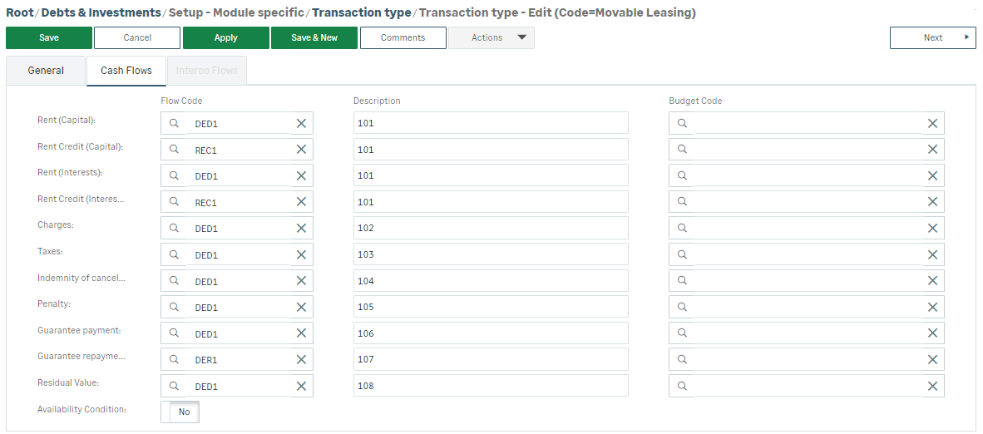Click the Apply button
This screenshot has height=434, width=983.
pyautogui.click(x=226, y=37)
